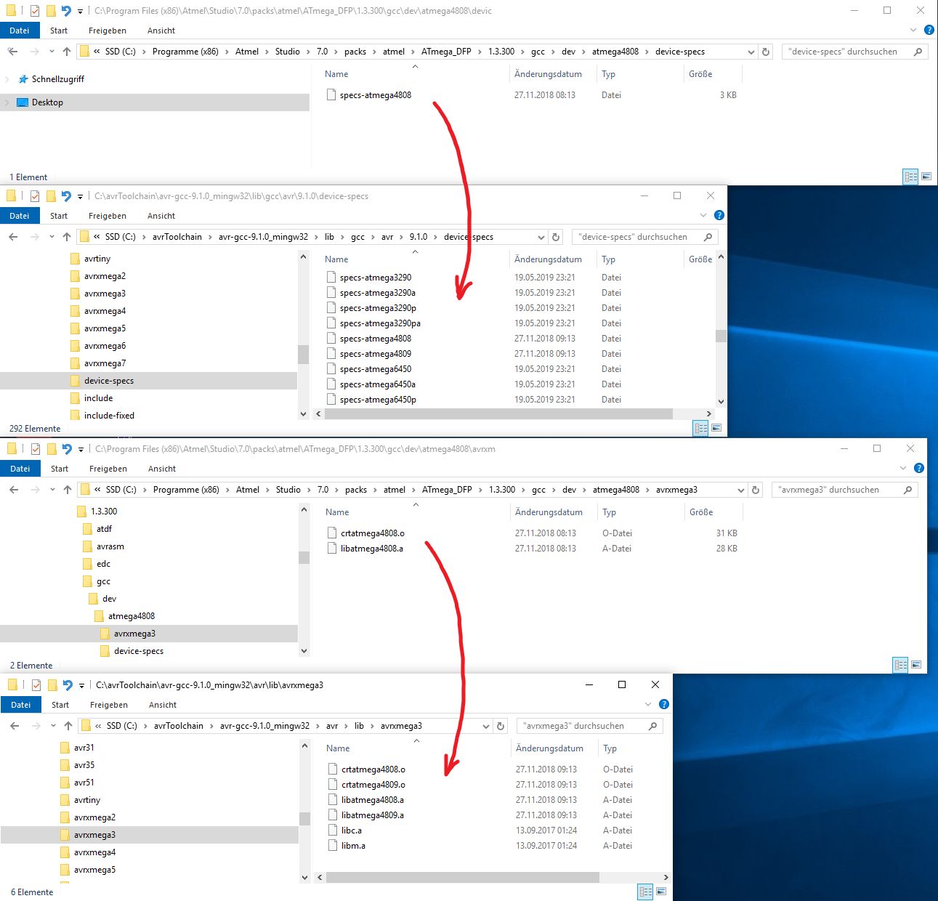Expand ribbon in the 9.1.0 device-specs window

point(703,215)
